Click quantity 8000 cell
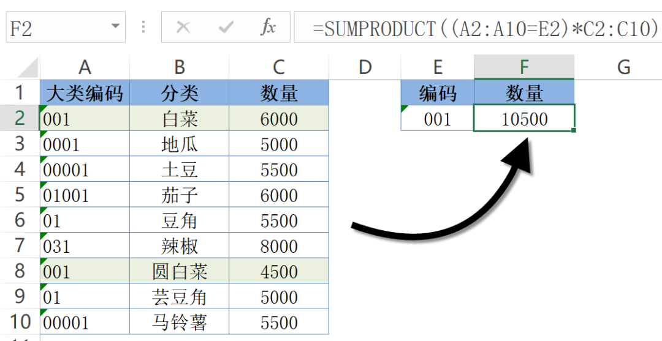Screen dimensions: 662x341 [x=279, y=245]
